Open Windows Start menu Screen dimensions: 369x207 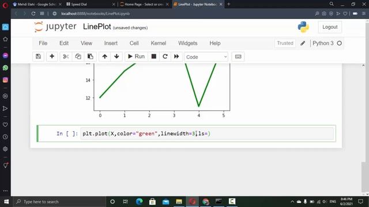pos(6,202)
